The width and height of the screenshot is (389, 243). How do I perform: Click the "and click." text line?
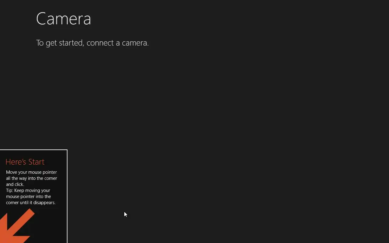point(15,184)
